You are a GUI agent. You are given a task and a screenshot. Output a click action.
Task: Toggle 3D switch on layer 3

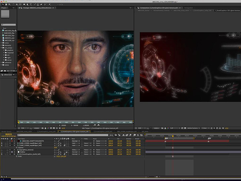[68, 145]
